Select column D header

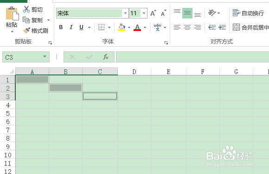click(x=134, y=72)
